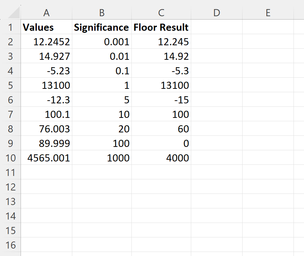Select the empty column D header
Screen dimensions: 304x256
216,13
